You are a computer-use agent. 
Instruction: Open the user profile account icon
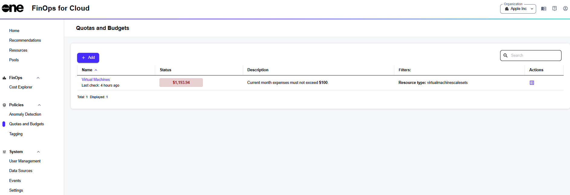565,9
